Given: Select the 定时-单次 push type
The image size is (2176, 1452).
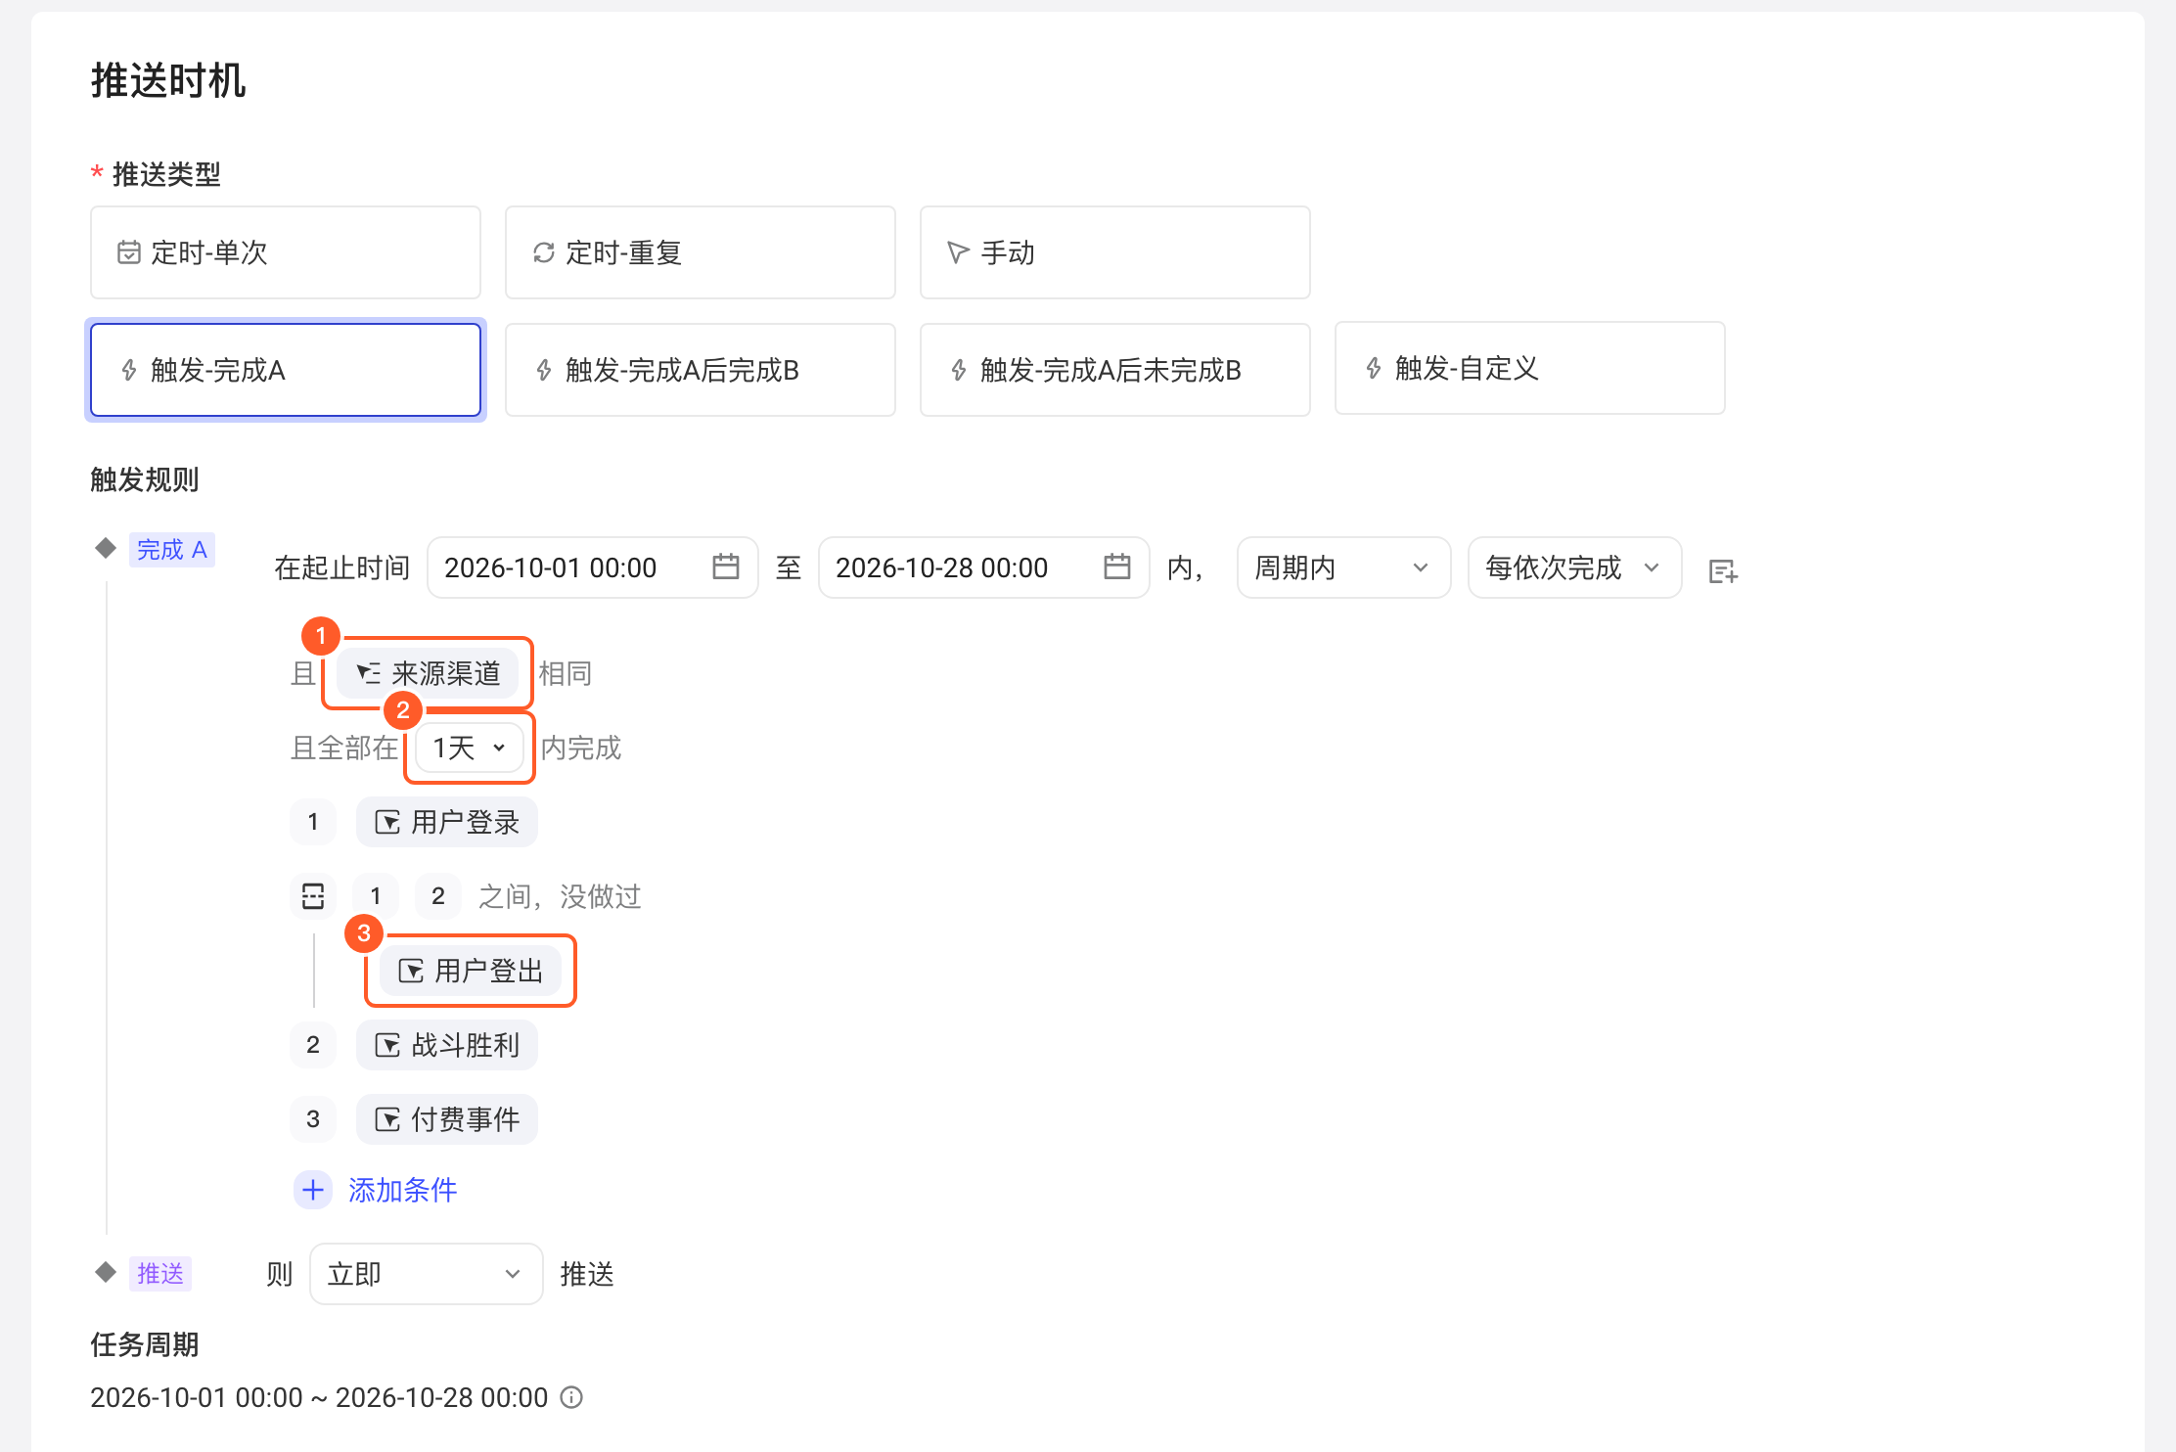Looking at the screenshot, I should [x=286, y=252].
